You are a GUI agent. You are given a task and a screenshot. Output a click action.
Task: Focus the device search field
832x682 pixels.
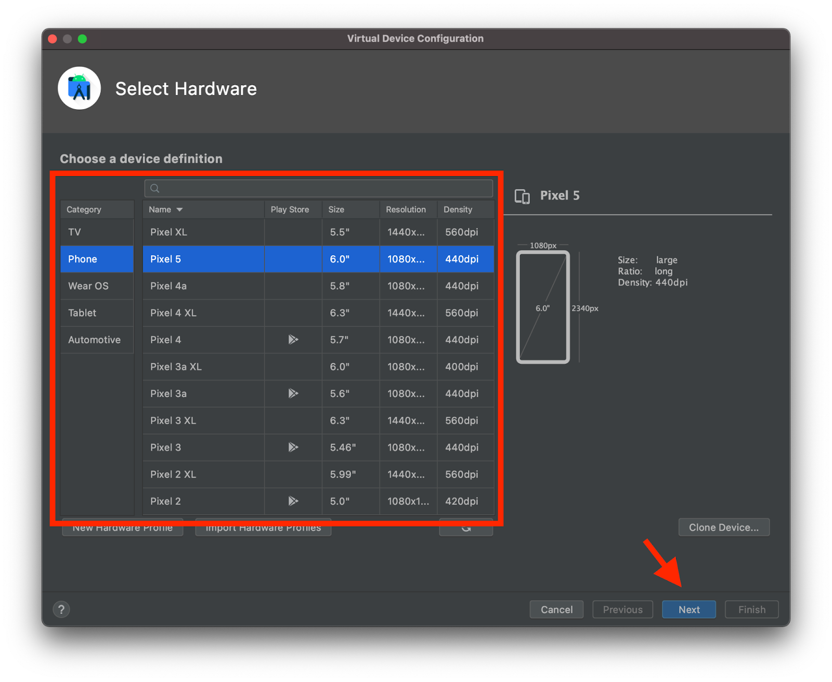tap(318, 188)
